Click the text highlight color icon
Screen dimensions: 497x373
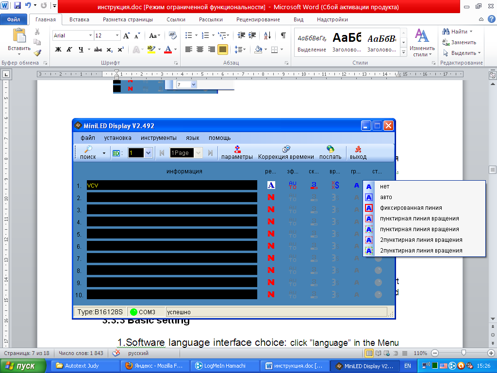[x=151, y=50]
